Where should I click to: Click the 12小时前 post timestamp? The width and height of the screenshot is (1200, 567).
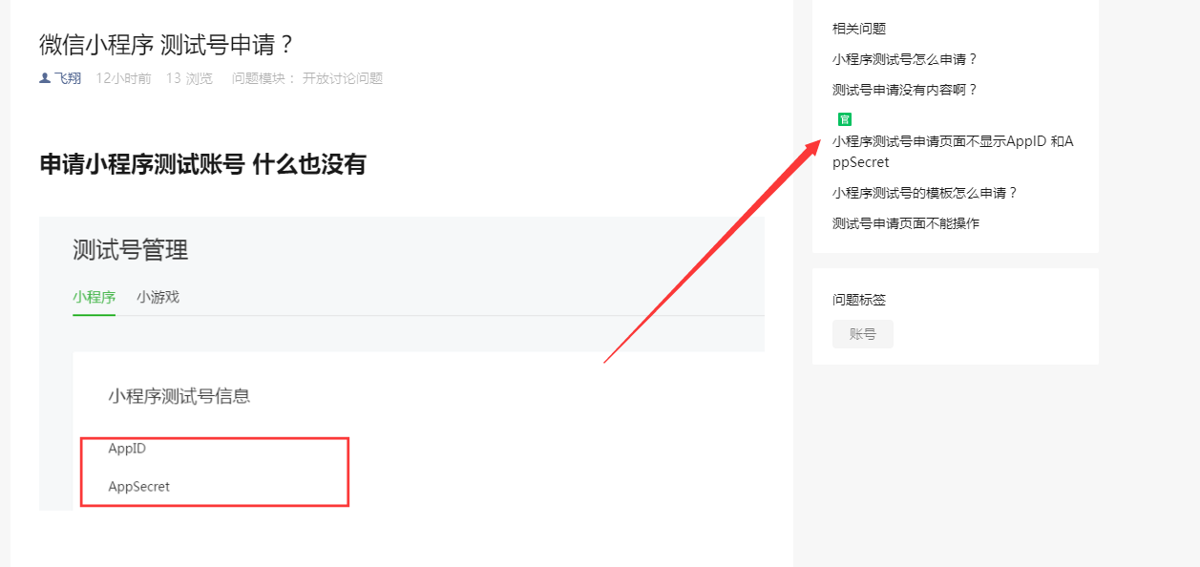pyautogui.click(x=123, y=78)
